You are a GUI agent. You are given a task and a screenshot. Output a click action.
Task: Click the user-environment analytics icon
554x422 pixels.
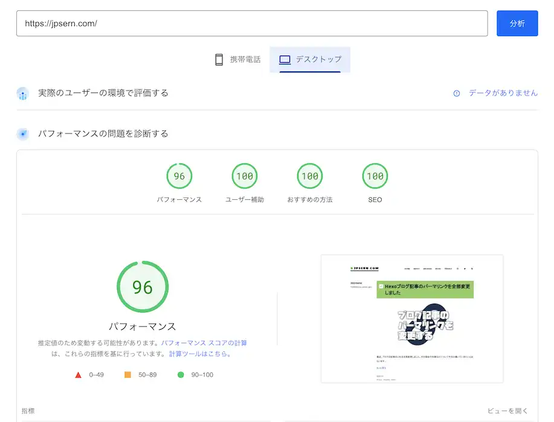click(22, 93)
